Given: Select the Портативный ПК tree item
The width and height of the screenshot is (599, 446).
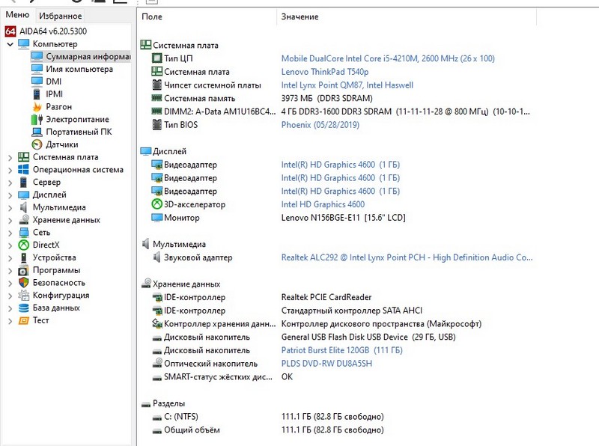Looking at the screenshot, I should click(x=79, y=132).
